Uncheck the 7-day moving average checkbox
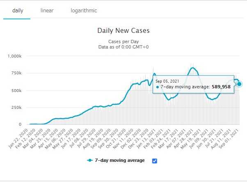 [155, 161]
